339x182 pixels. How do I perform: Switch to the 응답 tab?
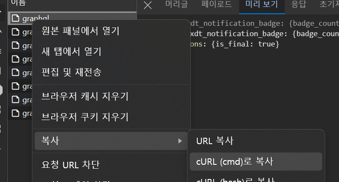click(x=299, y=4)
